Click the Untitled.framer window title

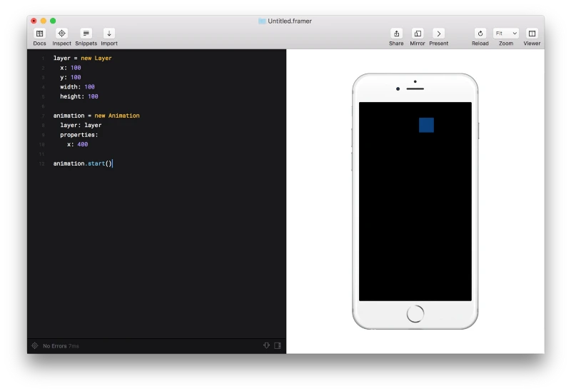click(x=290, y=21)
